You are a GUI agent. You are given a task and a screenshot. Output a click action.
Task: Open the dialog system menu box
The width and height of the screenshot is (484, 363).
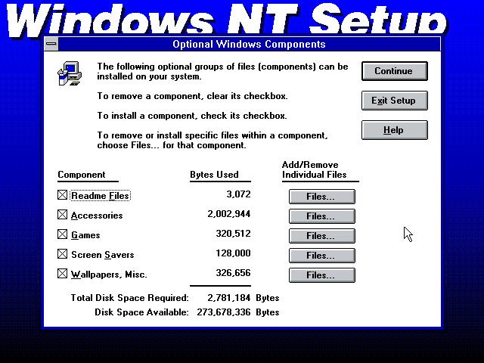click(x=51, y=44)
